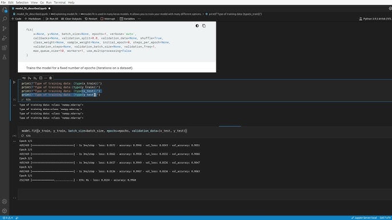Viewport: 392px width, 220px height.
Task: Click the Interrupt kernel button
Action: (x=108, y=19)
